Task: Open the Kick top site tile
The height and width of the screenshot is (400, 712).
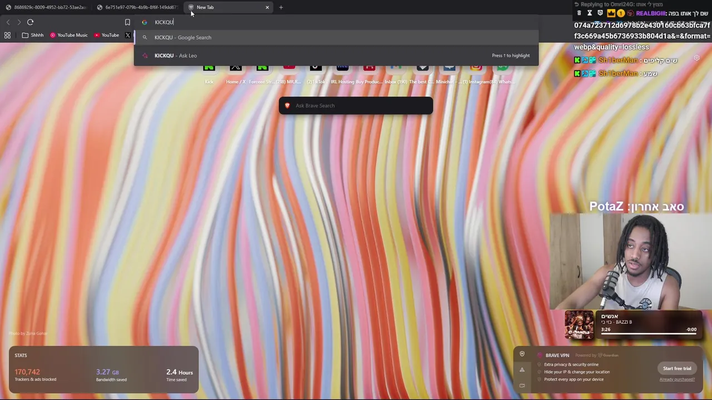Action: (209, 73)
